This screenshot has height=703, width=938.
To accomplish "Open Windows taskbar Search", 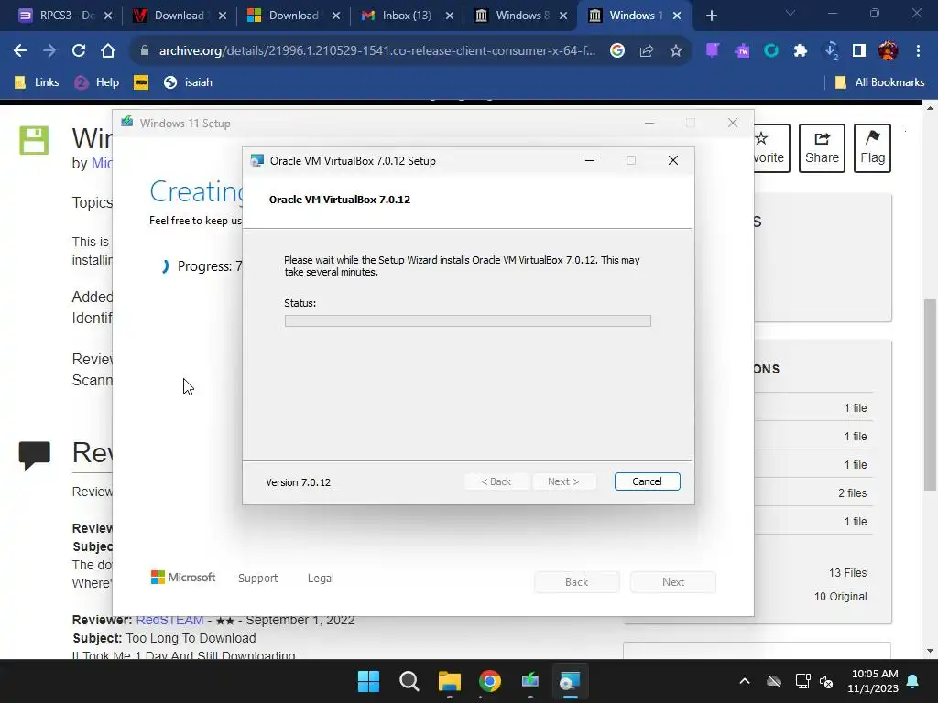I will [409, 681].
